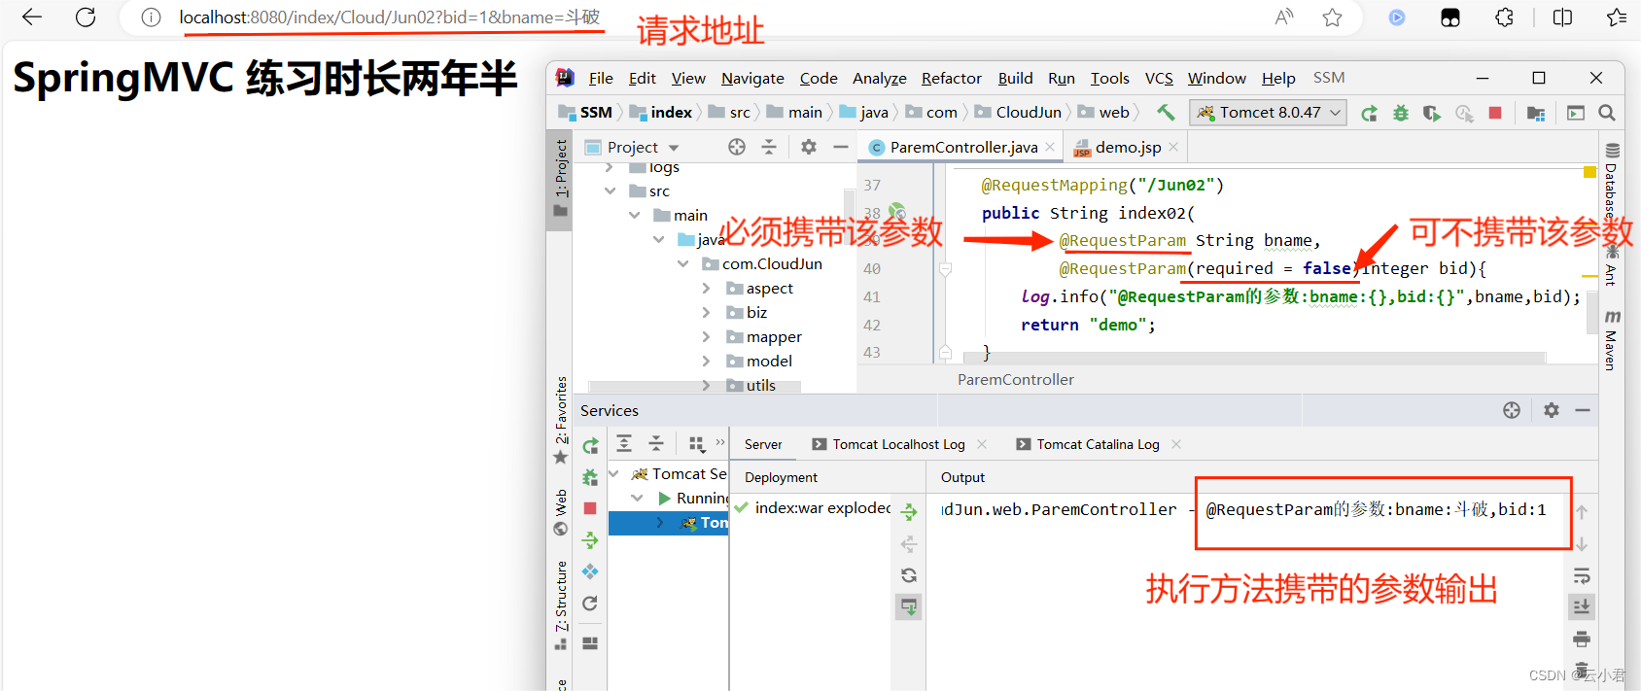Open Tomcat Catalina Log tab
The height and width of the screenshot is (691, 1641).
(x=1098, y=444)
